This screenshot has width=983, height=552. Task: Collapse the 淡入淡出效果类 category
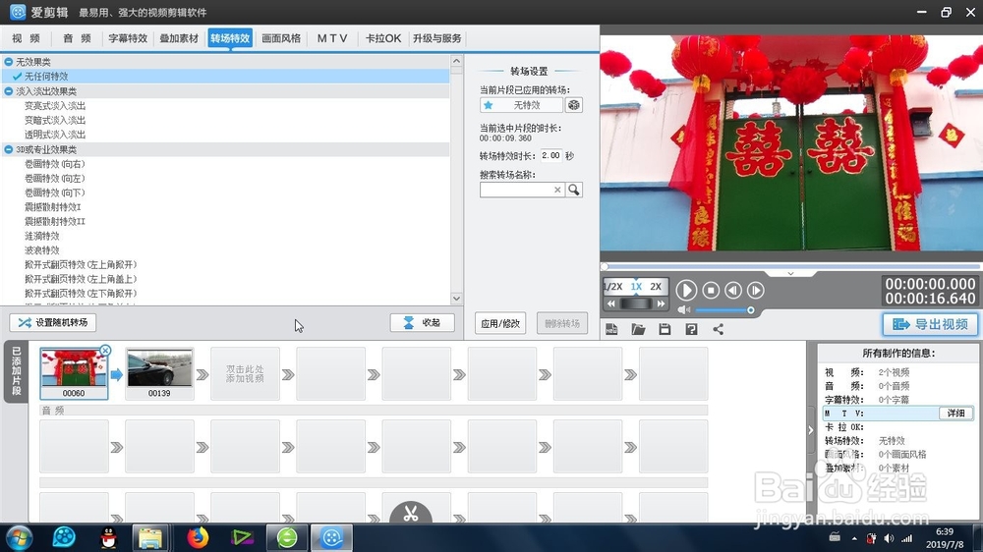point(9,91)
